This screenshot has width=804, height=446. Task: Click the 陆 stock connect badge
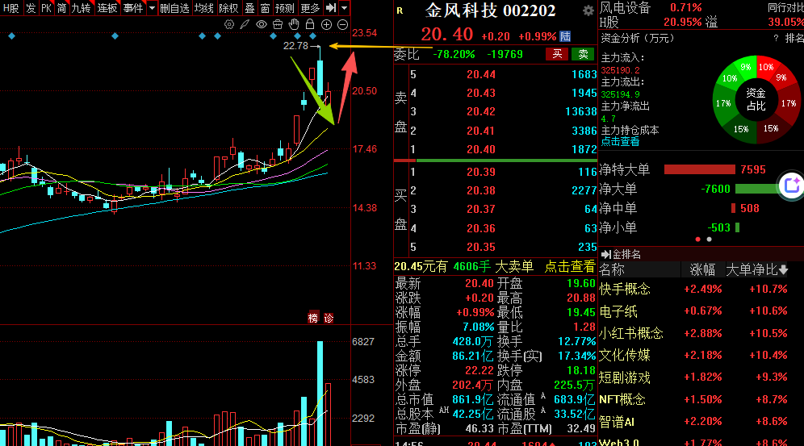coord(565,36)
